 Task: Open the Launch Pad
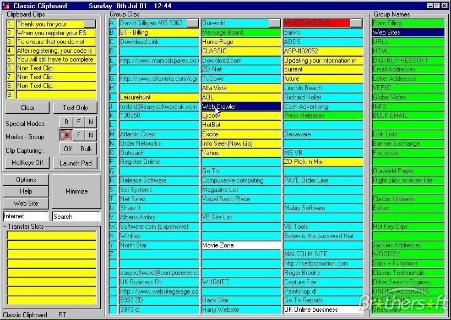click(75, 163)
